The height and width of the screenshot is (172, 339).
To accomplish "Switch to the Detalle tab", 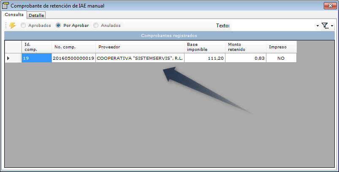I will [36, 15].
